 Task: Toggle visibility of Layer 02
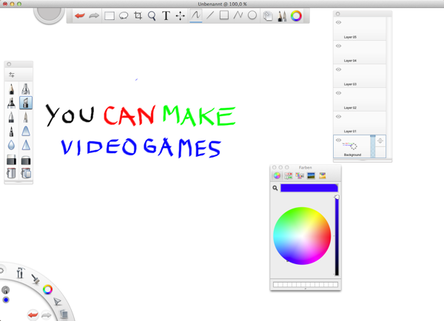(338, 93)
